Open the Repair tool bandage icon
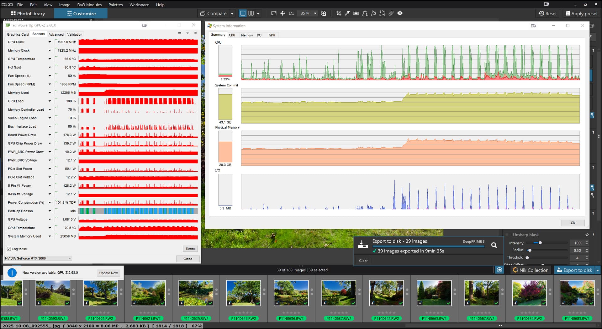The width and height of the screenshot is (602, 329). click(x=391, y=13)
